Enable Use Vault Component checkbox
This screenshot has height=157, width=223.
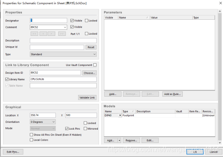(x=95, y=65)
